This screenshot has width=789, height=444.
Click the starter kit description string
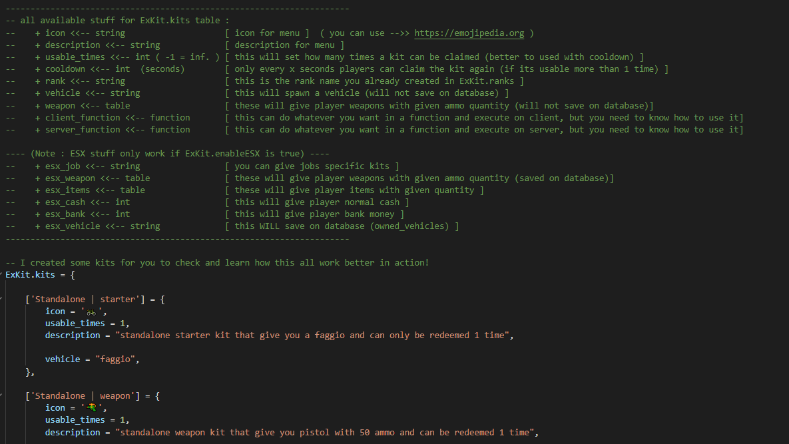pos(312,335)
